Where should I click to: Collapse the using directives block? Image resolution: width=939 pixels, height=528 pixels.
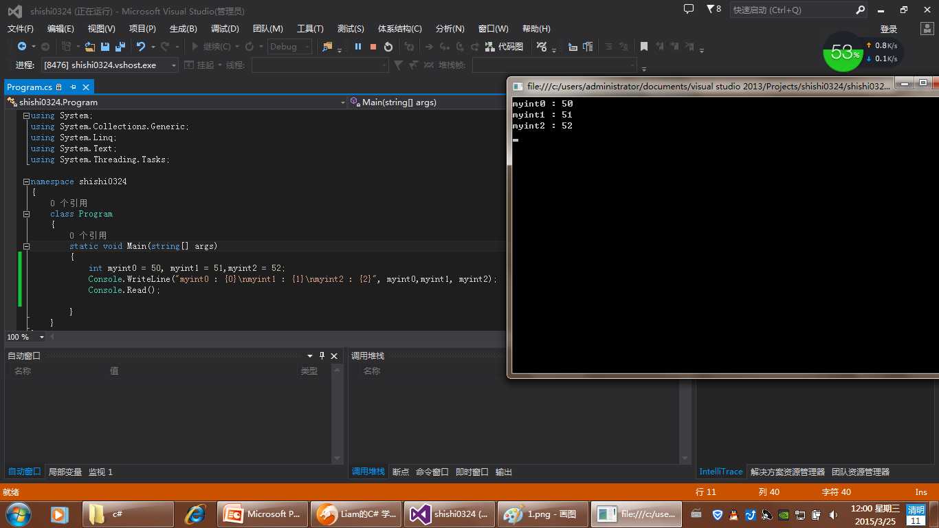tap(26, 115)
